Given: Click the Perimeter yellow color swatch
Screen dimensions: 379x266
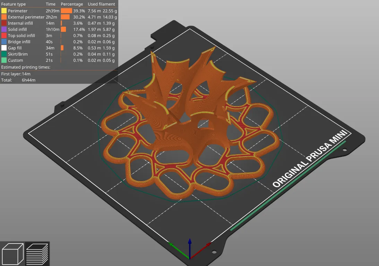Looking at the screenshot, I should (4, 11).
